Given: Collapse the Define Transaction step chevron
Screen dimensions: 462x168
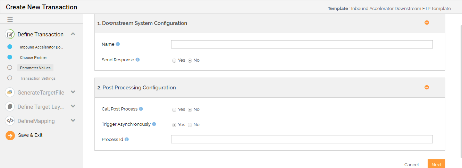Looking at the screenshot, I should (x=73, y=34).
